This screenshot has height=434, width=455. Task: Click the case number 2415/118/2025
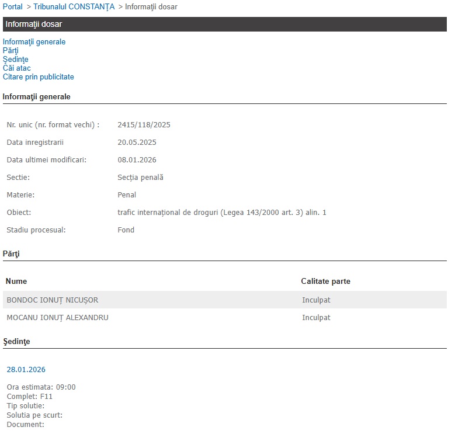144,125
